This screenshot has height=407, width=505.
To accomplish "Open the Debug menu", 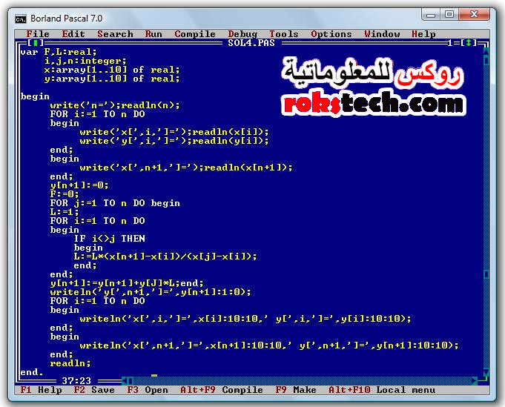I will (242, 34).
